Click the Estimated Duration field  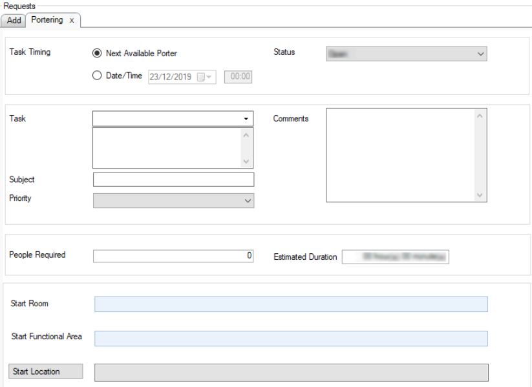point(395,257)
